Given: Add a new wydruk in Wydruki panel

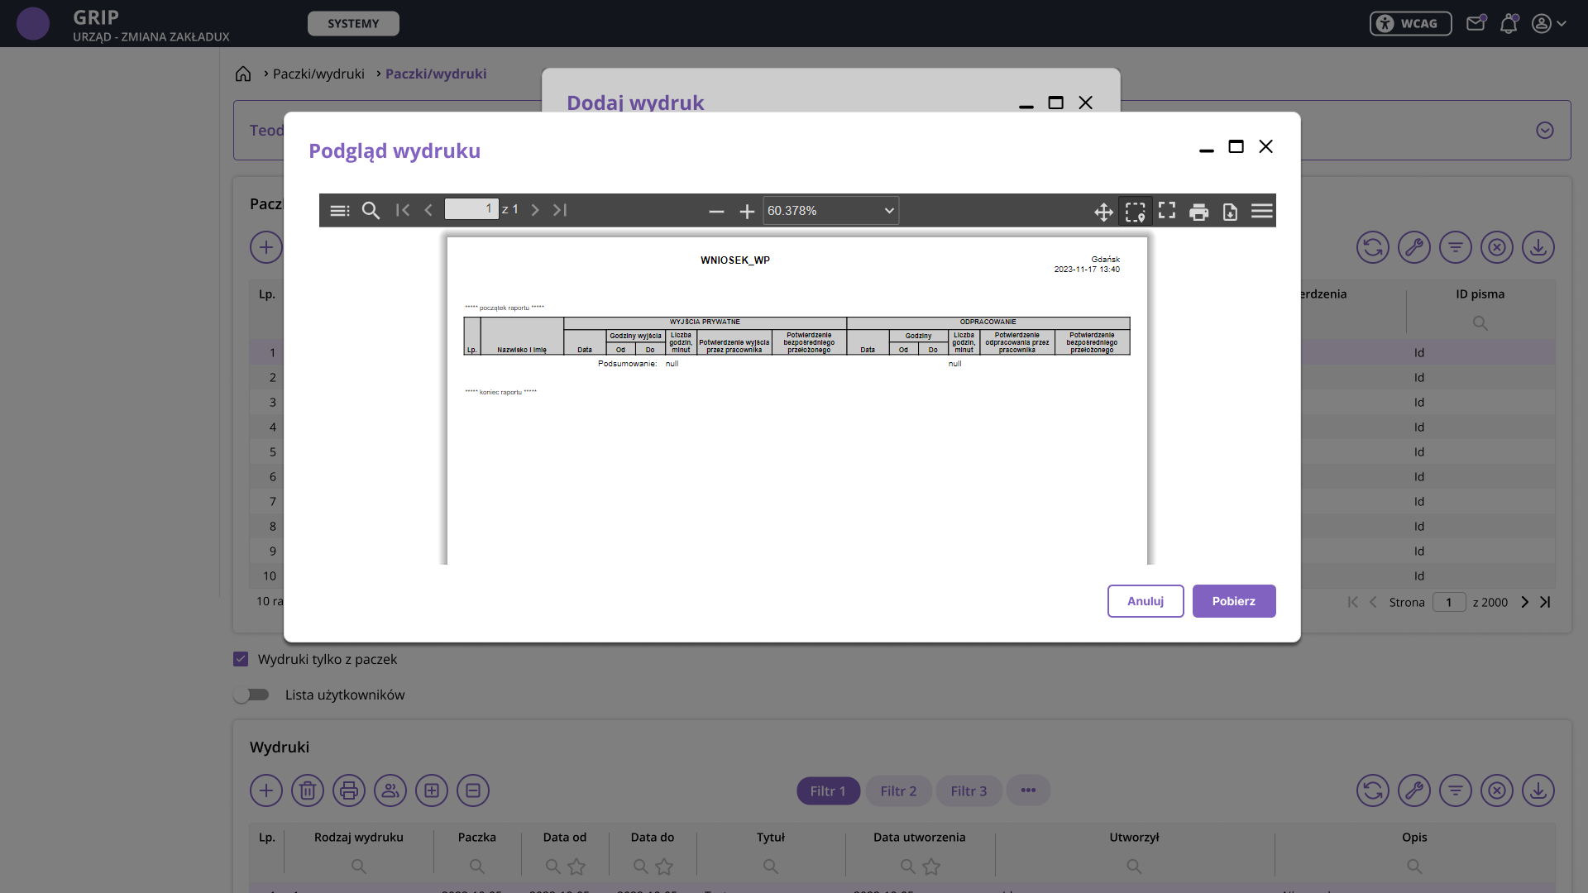Looking at the screenshot, I should pos(266,790).
